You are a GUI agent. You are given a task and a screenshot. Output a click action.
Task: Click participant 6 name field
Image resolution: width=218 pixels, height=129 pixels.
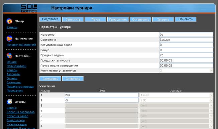click(102, 121)
